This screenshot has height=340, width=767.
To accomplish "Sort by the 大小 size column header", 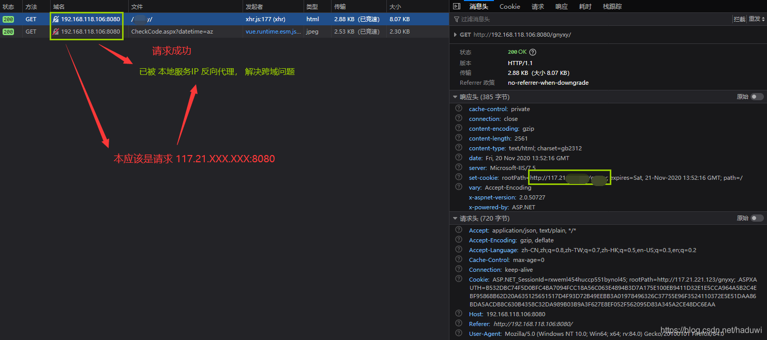I will [417, 6].
